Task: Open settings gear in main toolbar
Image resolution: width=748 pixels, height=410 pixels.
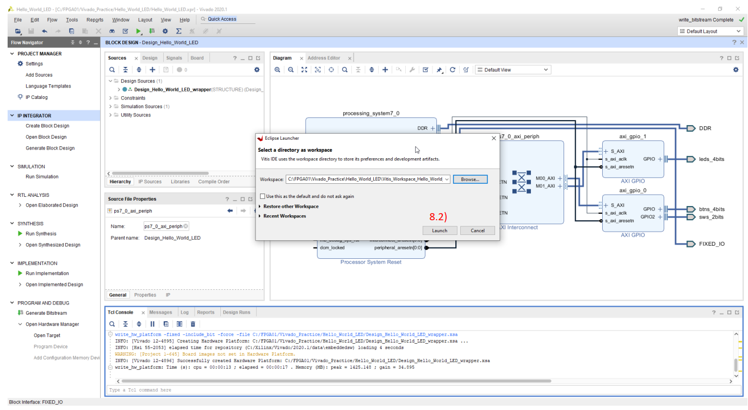Action: tap(165, 31)
